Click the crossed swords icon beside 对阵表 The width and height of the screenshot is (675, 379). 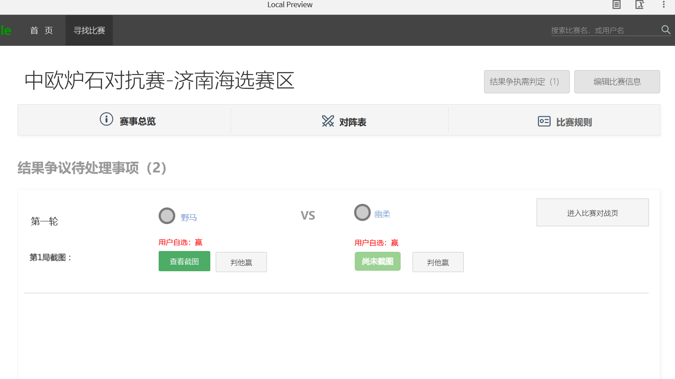(x=328, y=121)
